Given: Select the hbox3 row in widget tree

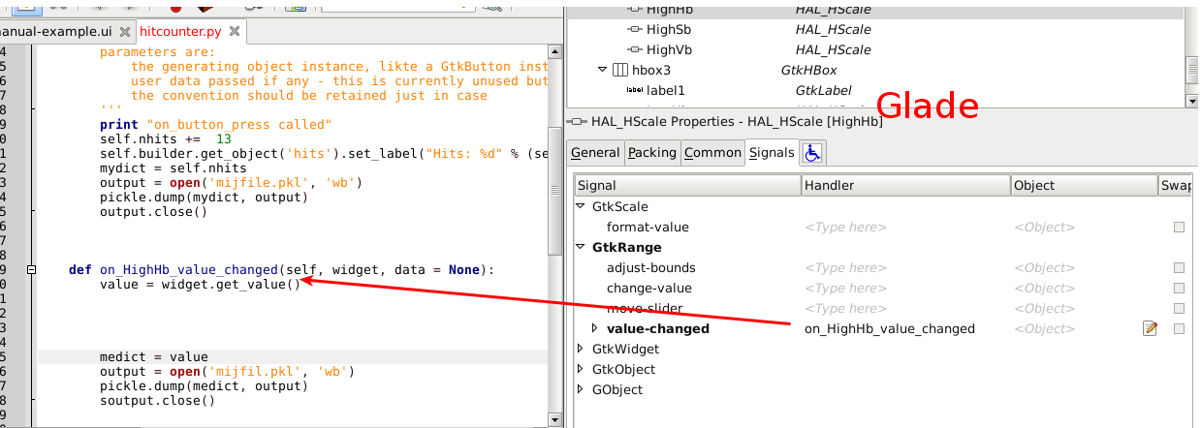Looking at the screenshot, I should click(x=877, y=70).
